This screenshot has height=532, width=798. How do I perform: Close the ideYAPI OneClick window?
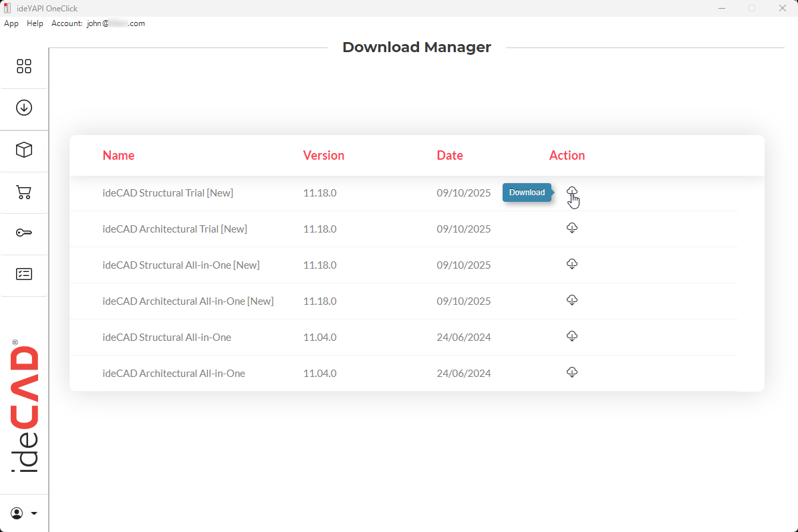(x=782, y=8)
